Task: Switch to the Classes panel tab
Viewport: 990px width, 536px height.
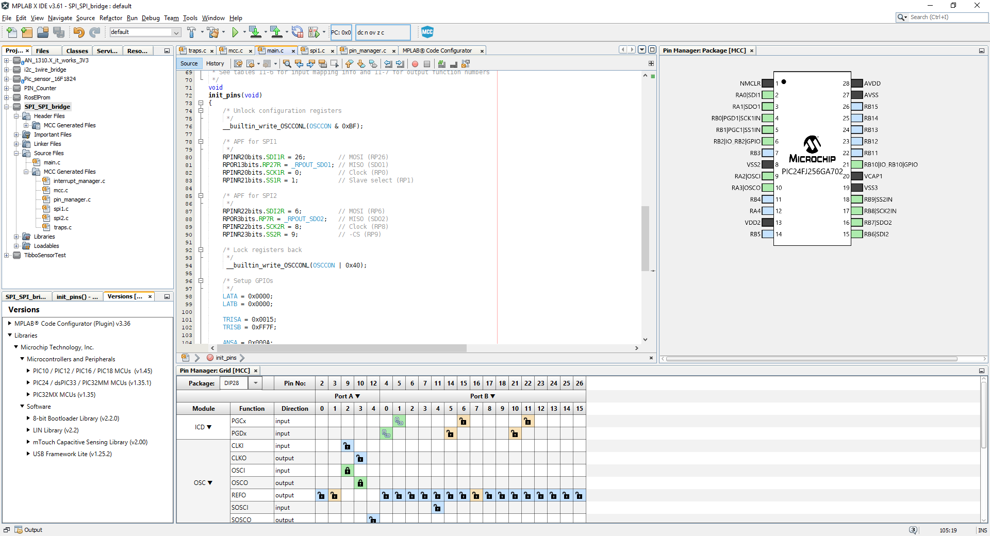Action: (x=77, y=51)
